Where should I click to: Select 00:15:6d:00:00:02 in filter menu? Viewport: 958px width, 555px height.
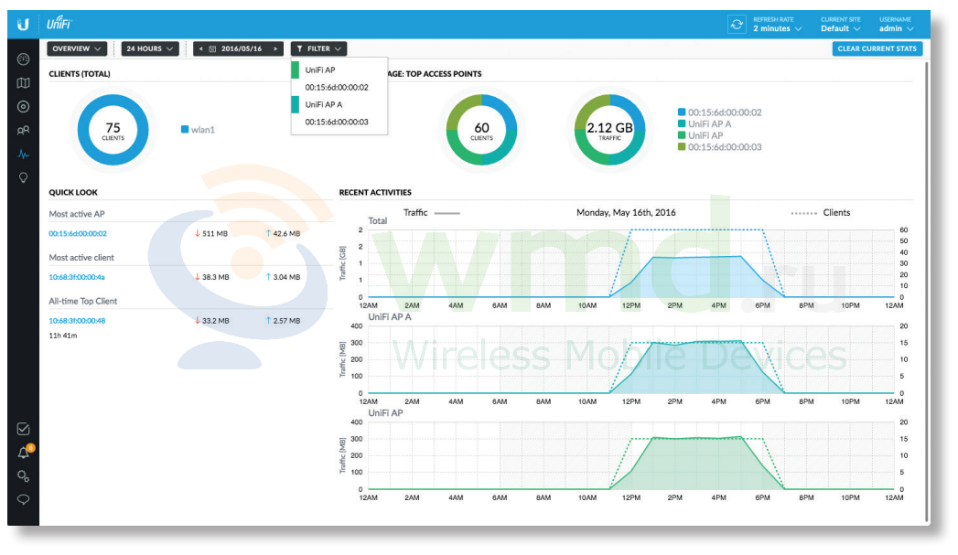coord(339,87)
